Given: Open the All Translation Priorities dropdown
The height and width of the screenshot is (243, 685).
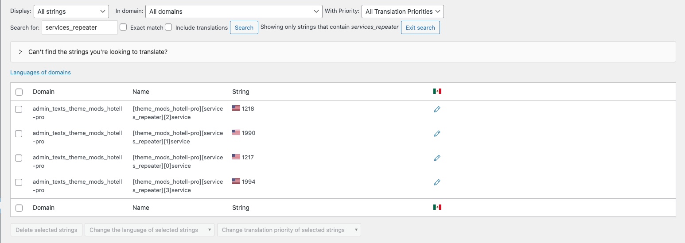Looking at the screenshot, I should click(403, 12).
